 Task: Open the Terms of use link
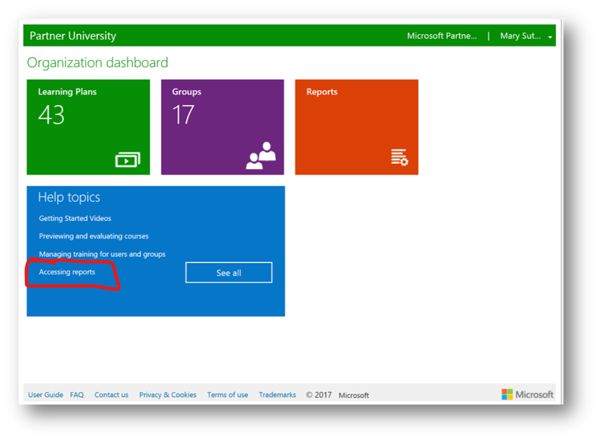pyautogui.click(x=228, y=395)
